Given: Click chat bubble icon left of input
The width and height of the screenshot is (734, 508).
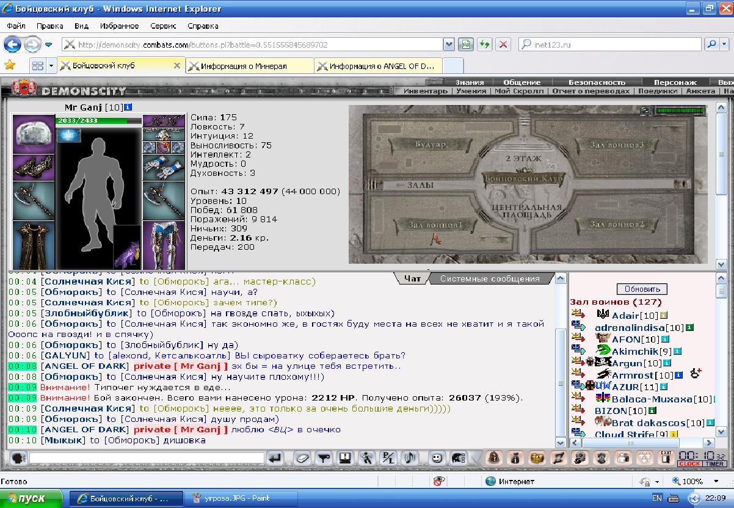Looking at the screenshot, I should point(19,458).
